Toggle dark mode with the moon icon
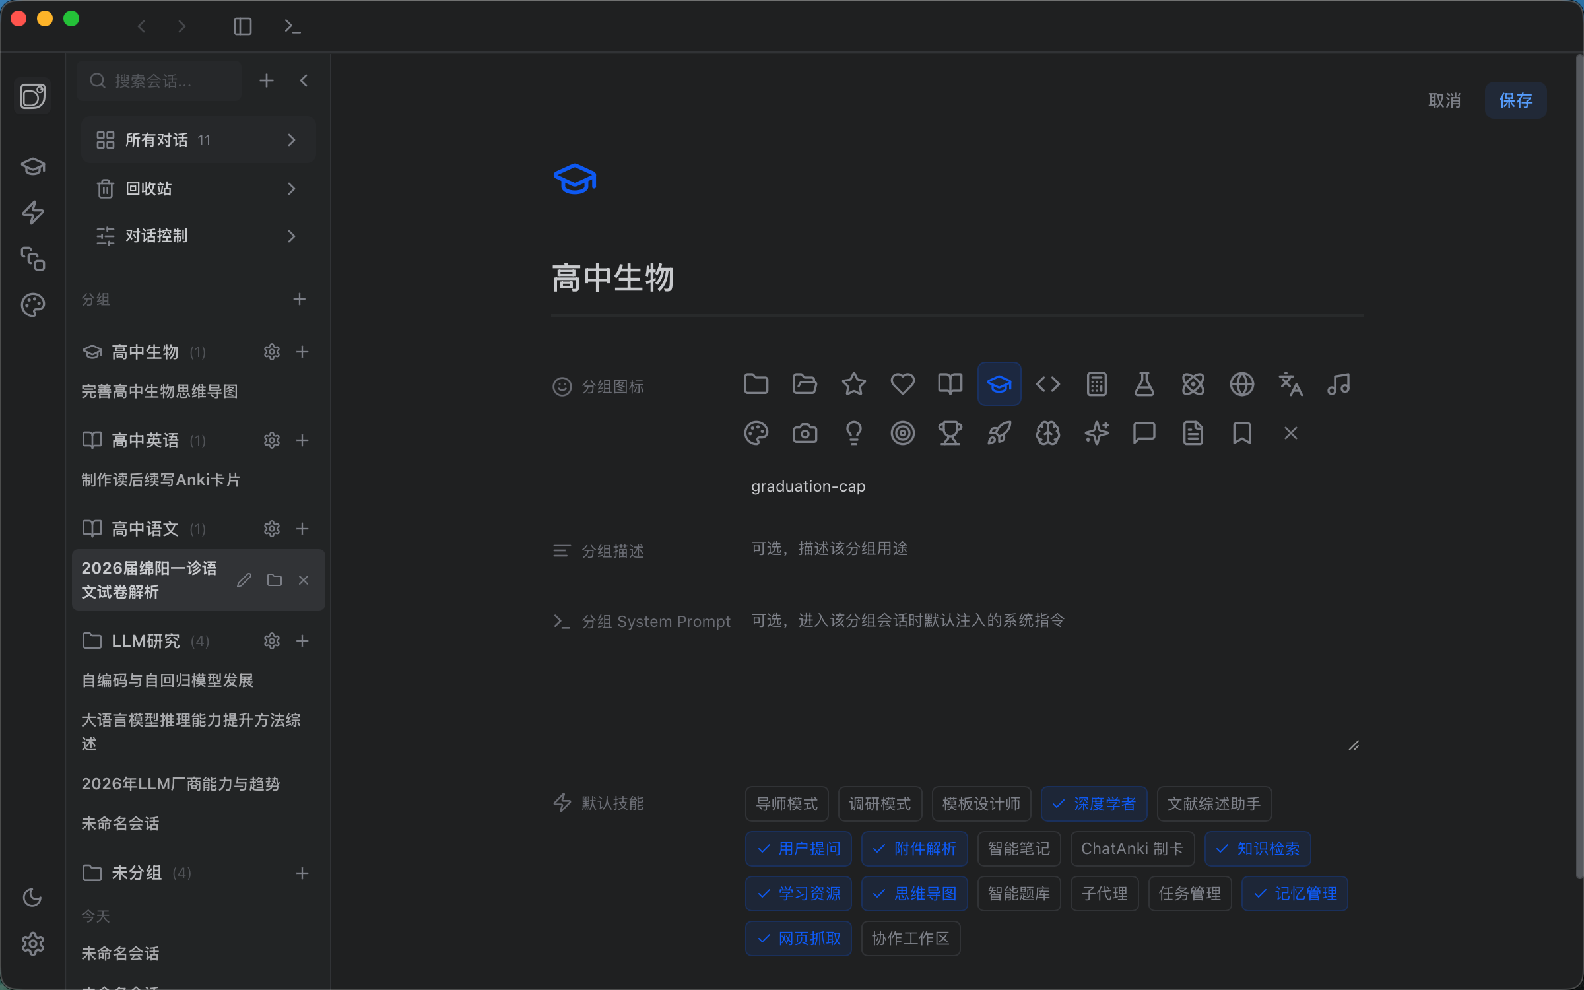The width and height of the screenshot is (1584, 990). pyautogui.click(x=32, y=897)
